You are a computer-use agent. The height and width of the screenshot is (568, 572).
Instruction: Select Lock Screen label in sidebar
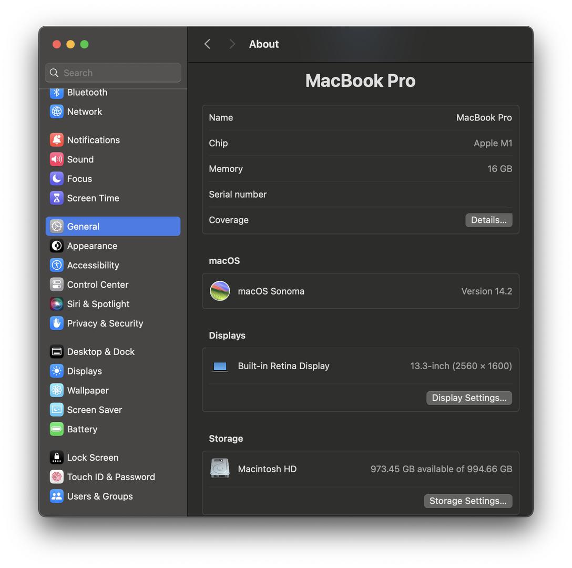coord(93,458)
